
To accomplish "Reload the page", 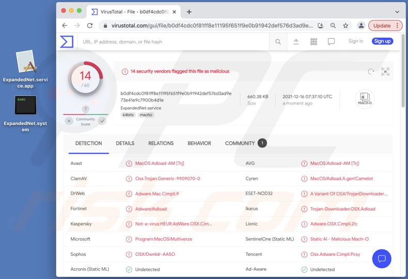I will click(x=90, y=25).
